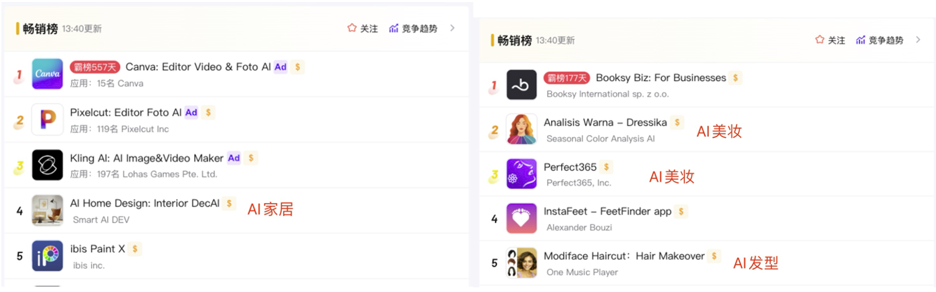This screenshot has height=292, width=936.
Task: Click 畅销榜 heading in right panel
Action: pos(514,40)
